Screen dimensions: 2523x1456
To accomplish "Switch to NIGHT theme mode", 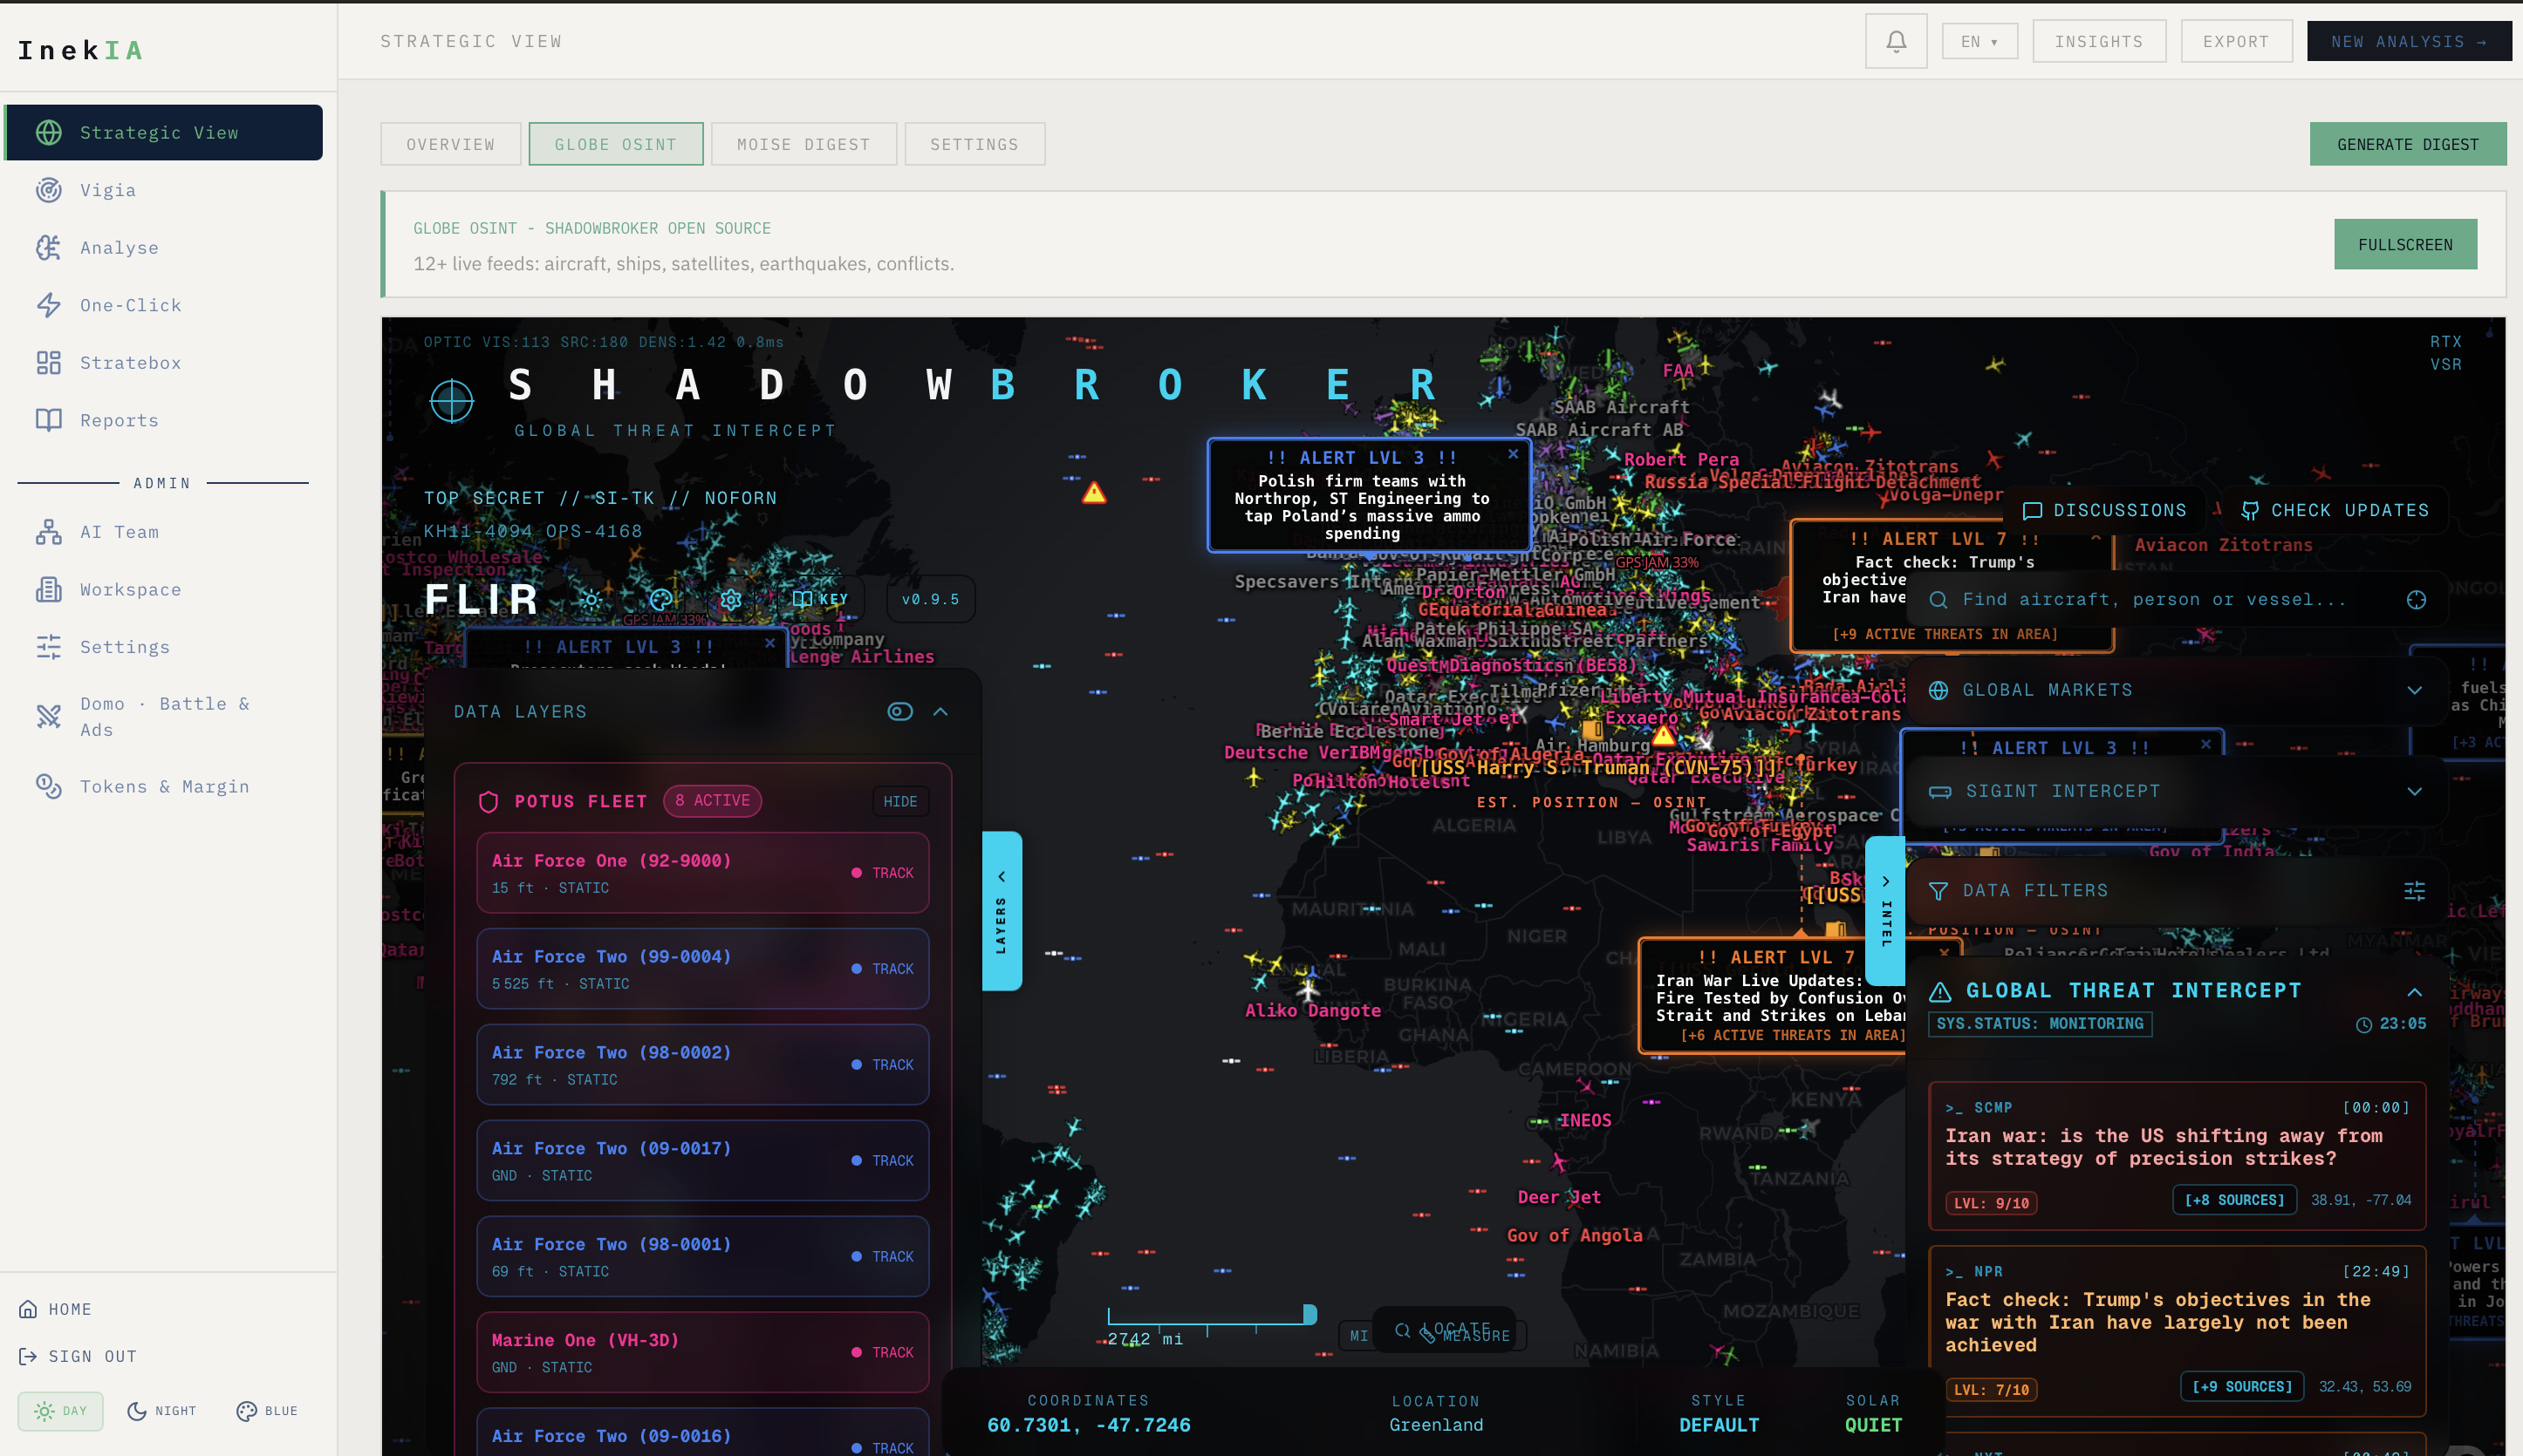I will 162,1410.
